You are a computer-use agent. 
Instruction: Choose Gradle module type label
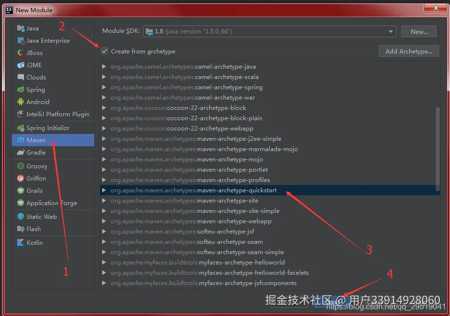tap(36, 152)
